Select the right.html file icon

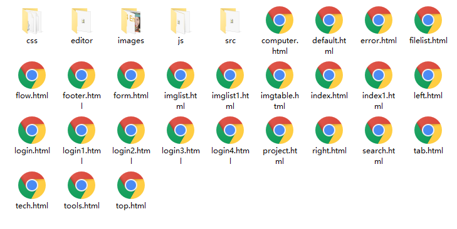[329, 130]
